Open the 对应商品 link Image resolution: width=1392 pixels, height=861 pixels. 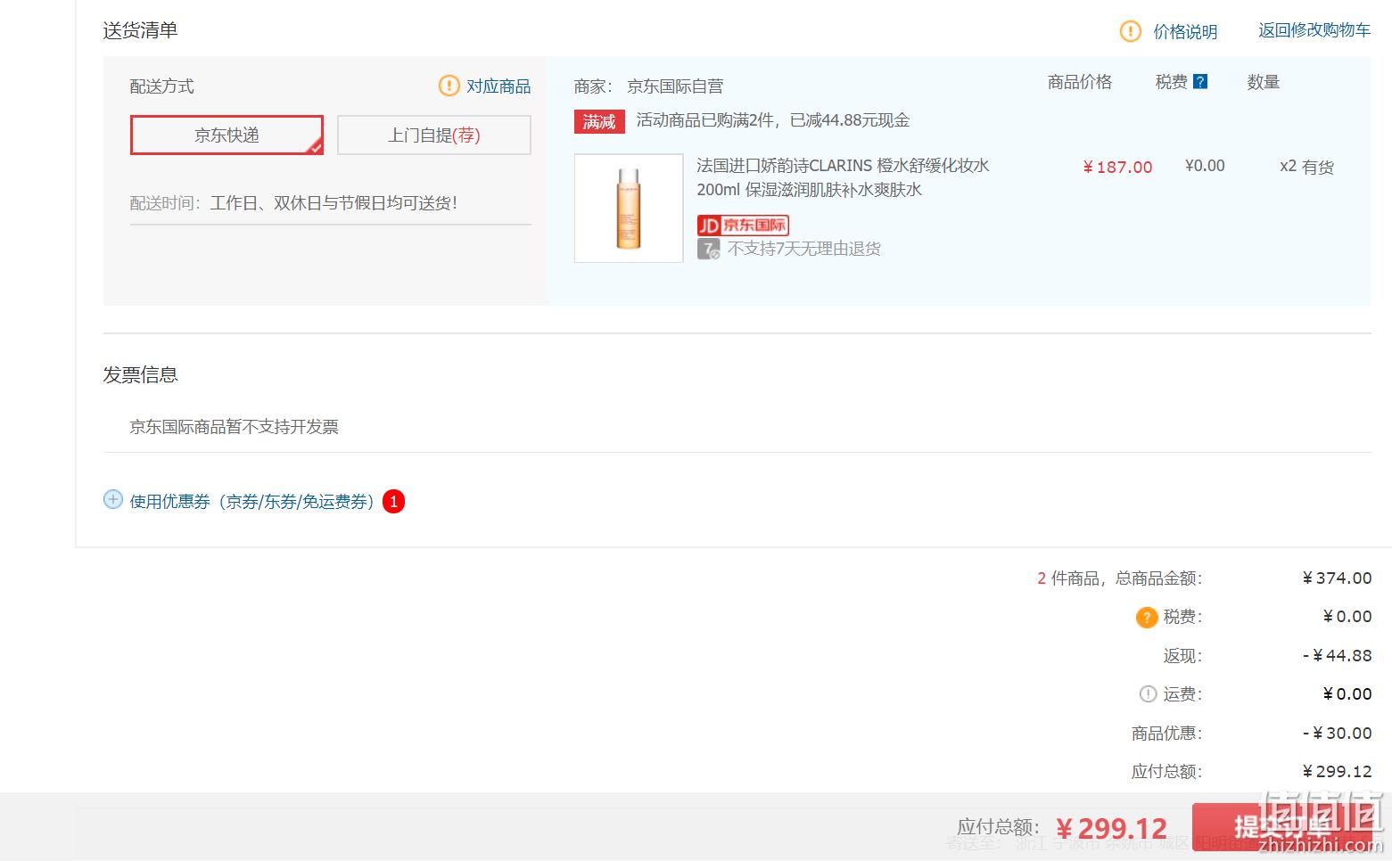(498, 86)
